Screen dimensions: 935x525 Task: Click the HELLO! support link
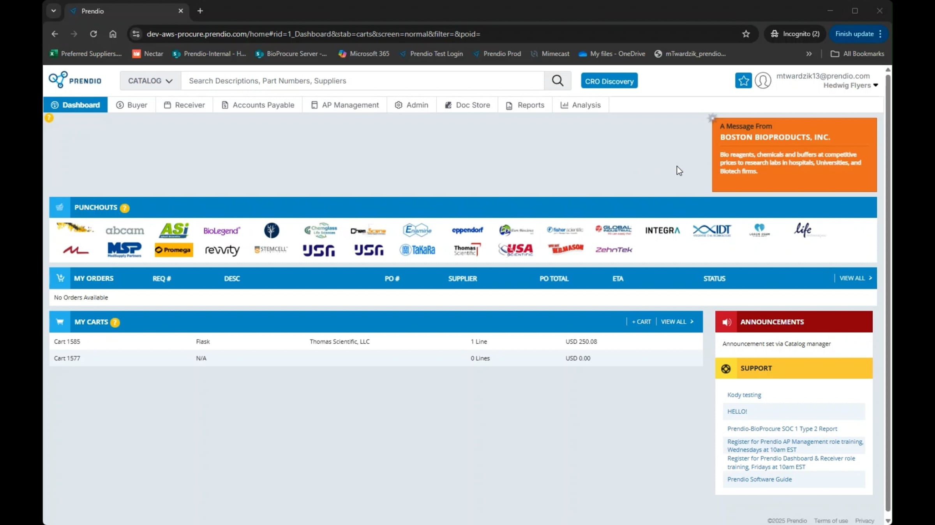pyautogui.click(x=737, y=412)
